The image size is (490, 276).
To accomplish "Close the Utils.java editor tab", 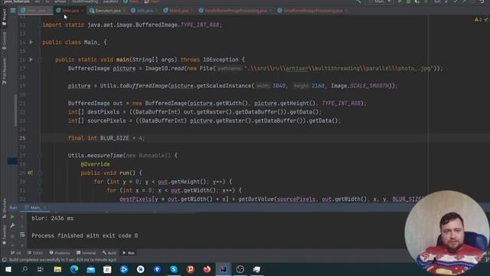I will [157, 11].
